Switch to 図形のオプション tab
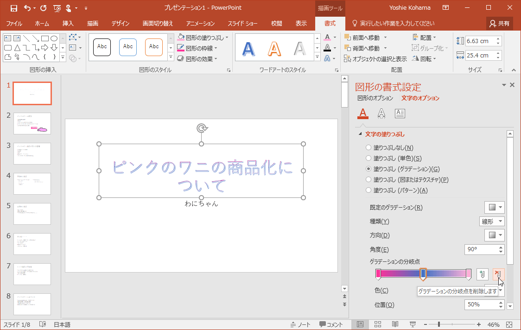 pos(375,98)
